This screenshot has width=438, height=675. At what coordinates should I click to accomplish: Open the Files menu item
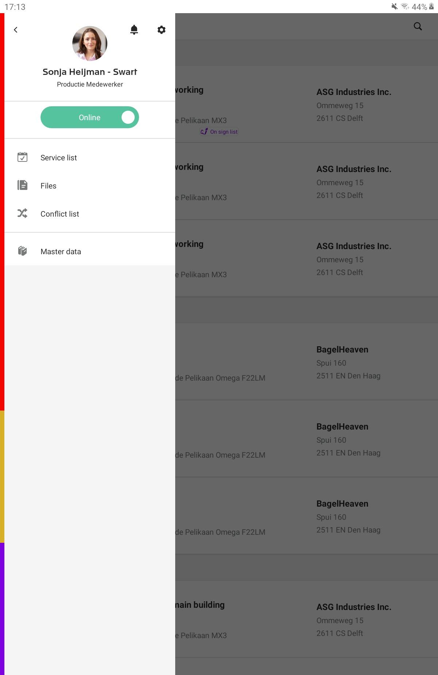[90, 186]
